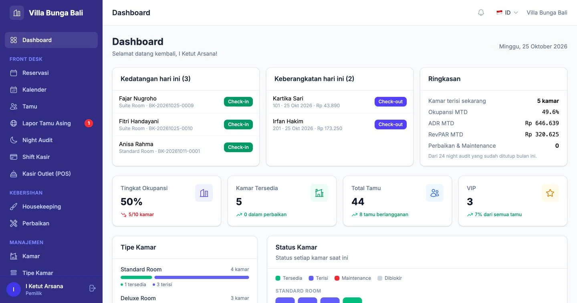Open the notifications bell

tap(481, 13)
